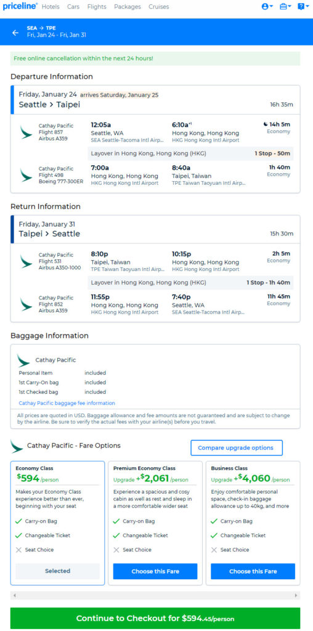Open the Hotels tab
Viewport: 313px width, 631px height.
[51, 7]
